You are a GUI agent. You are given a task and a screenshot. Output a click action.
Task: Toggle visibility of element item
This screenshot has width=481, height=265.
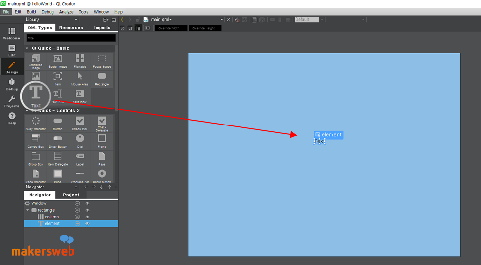click(x=87, y=224)
